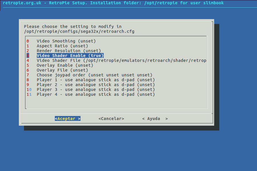Viewport: 257px width, 171px height.
Task: Pick the Overlay File setting
Action: pos(62,70)
